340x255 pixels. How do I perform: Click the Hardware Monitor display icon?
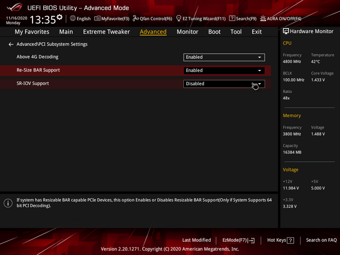point(286,31)
